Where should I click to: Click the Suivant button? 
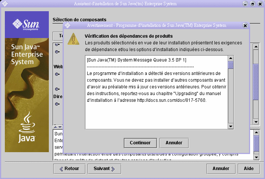(x=104, y=169)
